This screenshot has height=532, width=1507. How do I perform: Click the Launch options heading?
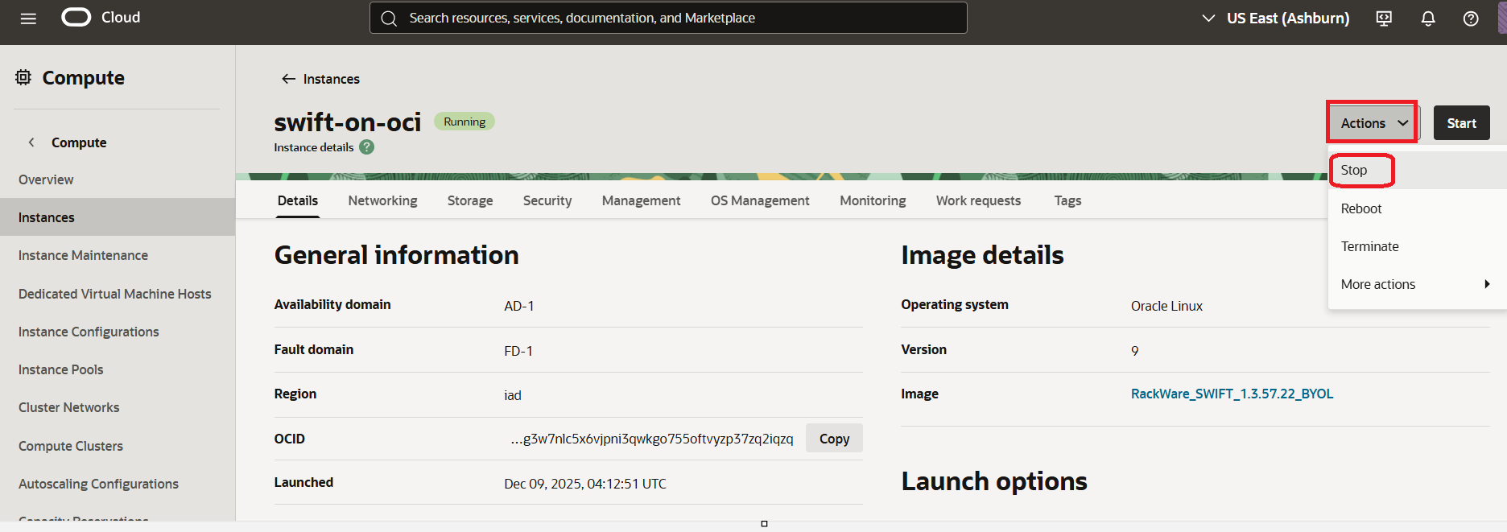[994, 481]
